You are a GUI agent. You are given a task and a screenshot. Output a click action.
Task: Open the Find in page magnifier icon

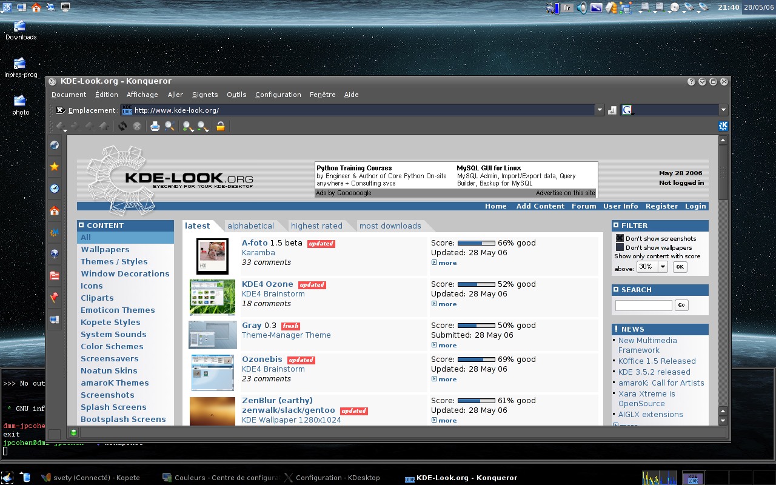click(170, 126)
